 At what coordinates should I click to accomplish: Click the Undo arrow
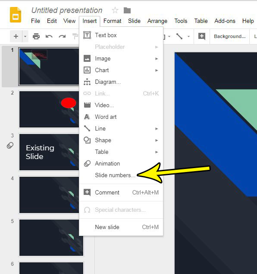[x=49, y=36]
